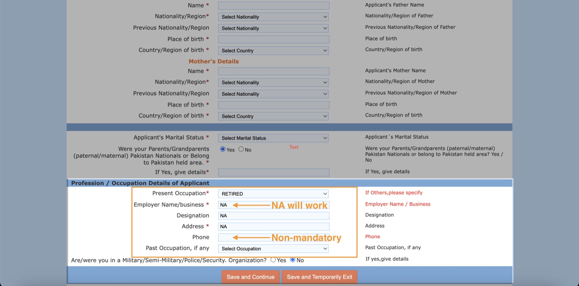Open Past Occupation dropdown
This screenshot has width=579, height=286.
[273, 249]
